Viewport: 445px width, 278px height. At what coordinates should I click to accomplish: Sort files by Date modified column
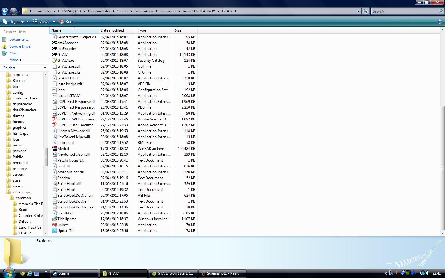(117, 30)
